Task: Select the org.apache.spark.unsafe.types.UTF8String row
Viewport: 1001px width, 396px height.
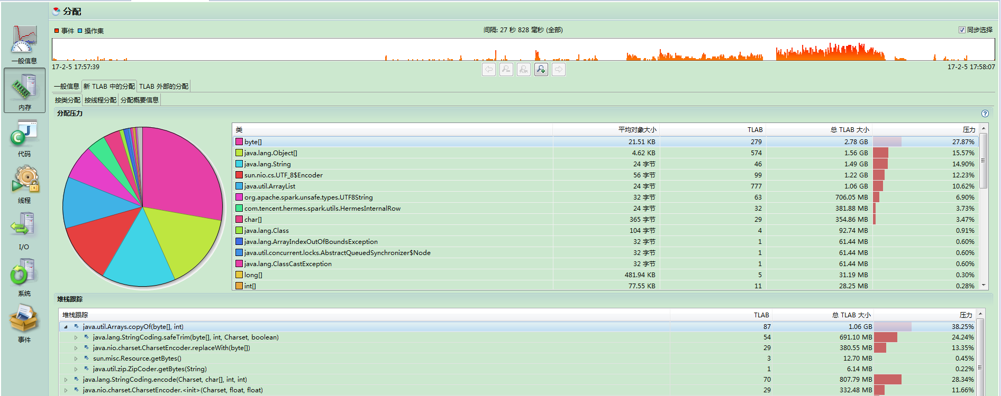Action: pyautogui.click(x=605, y=197)
